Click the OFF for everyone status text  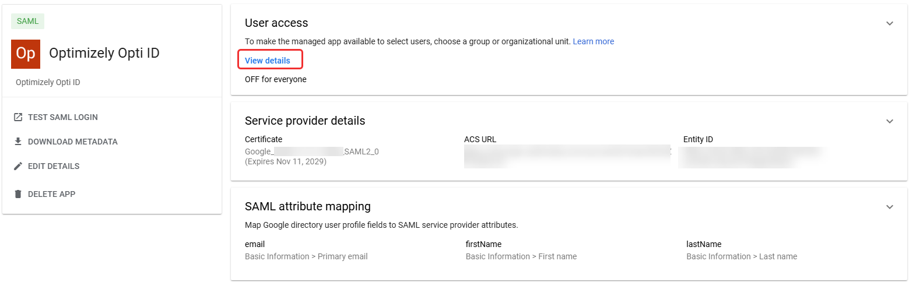[275, 79]
